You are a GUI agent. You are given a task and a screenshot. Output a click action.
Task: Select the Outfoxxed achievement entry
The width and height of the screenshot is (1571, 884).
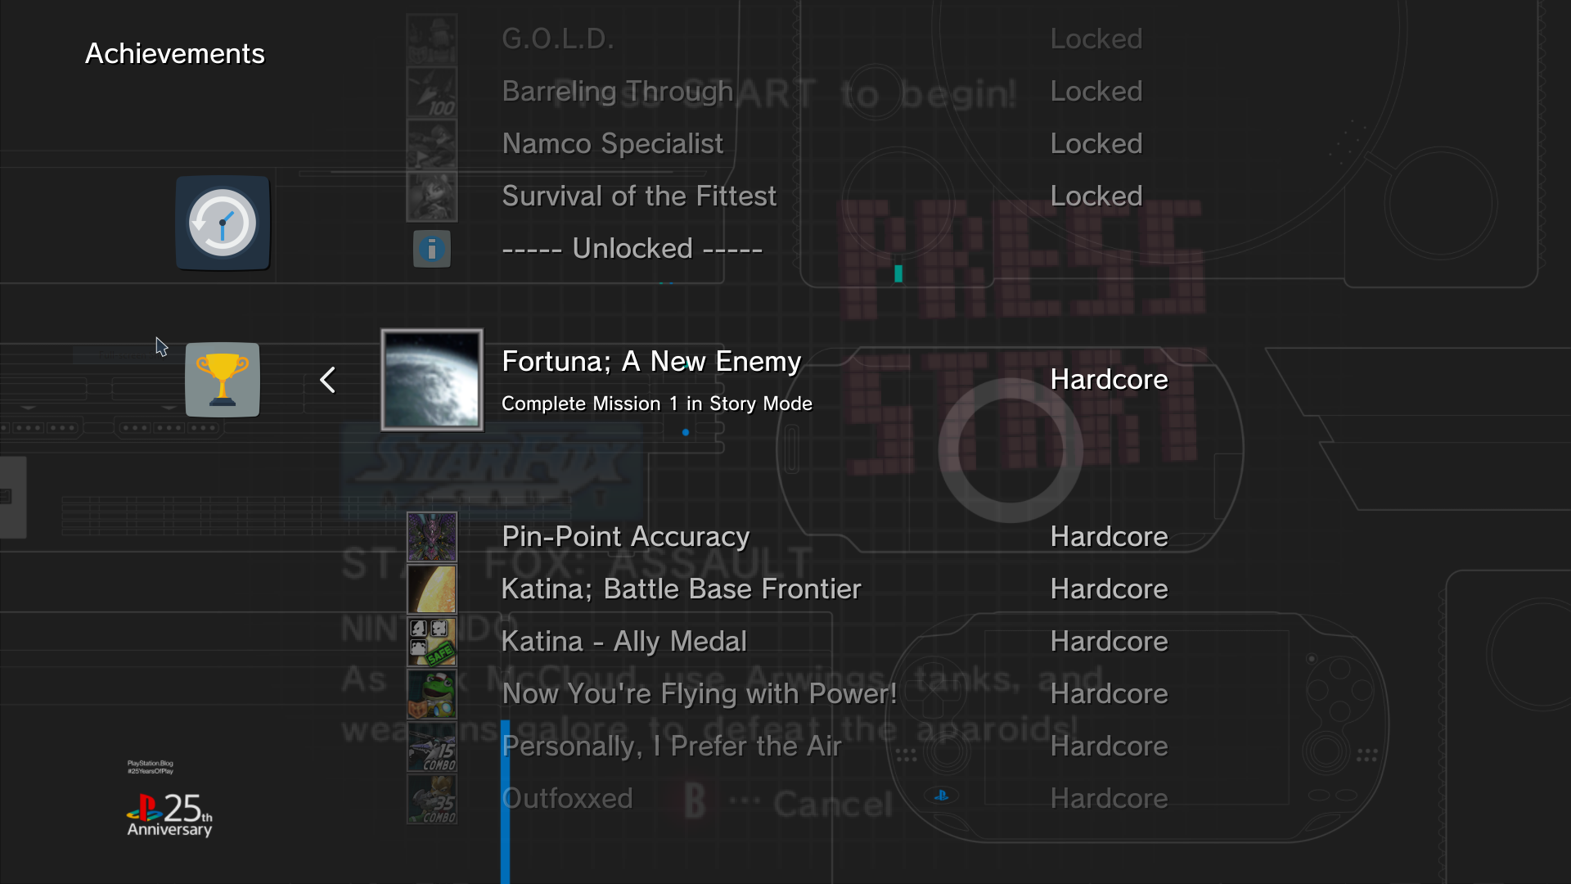click(x=568, y=799)
